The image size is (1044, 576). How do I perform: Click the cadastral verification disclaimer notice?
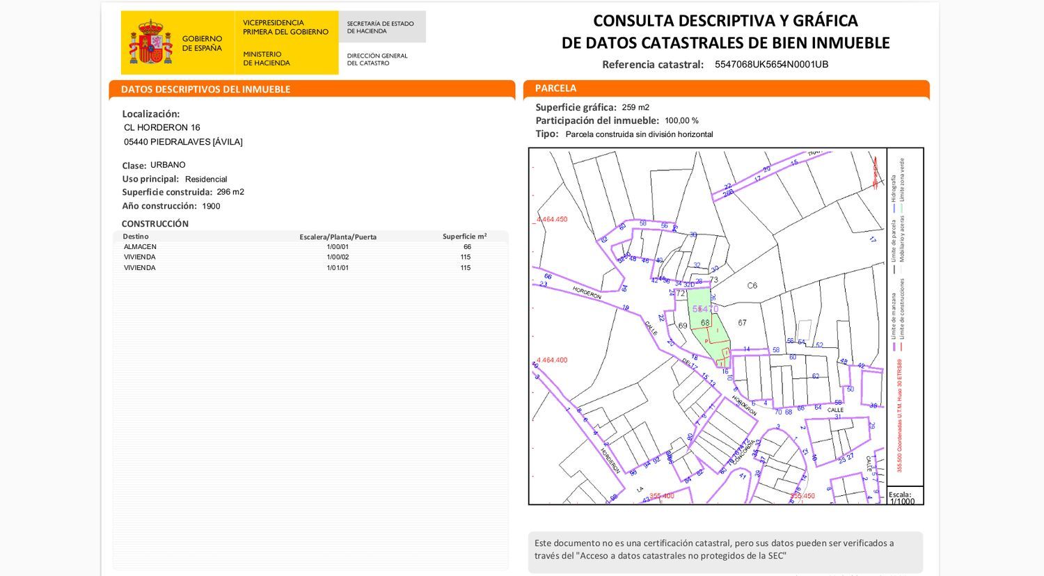pos(725,552)
